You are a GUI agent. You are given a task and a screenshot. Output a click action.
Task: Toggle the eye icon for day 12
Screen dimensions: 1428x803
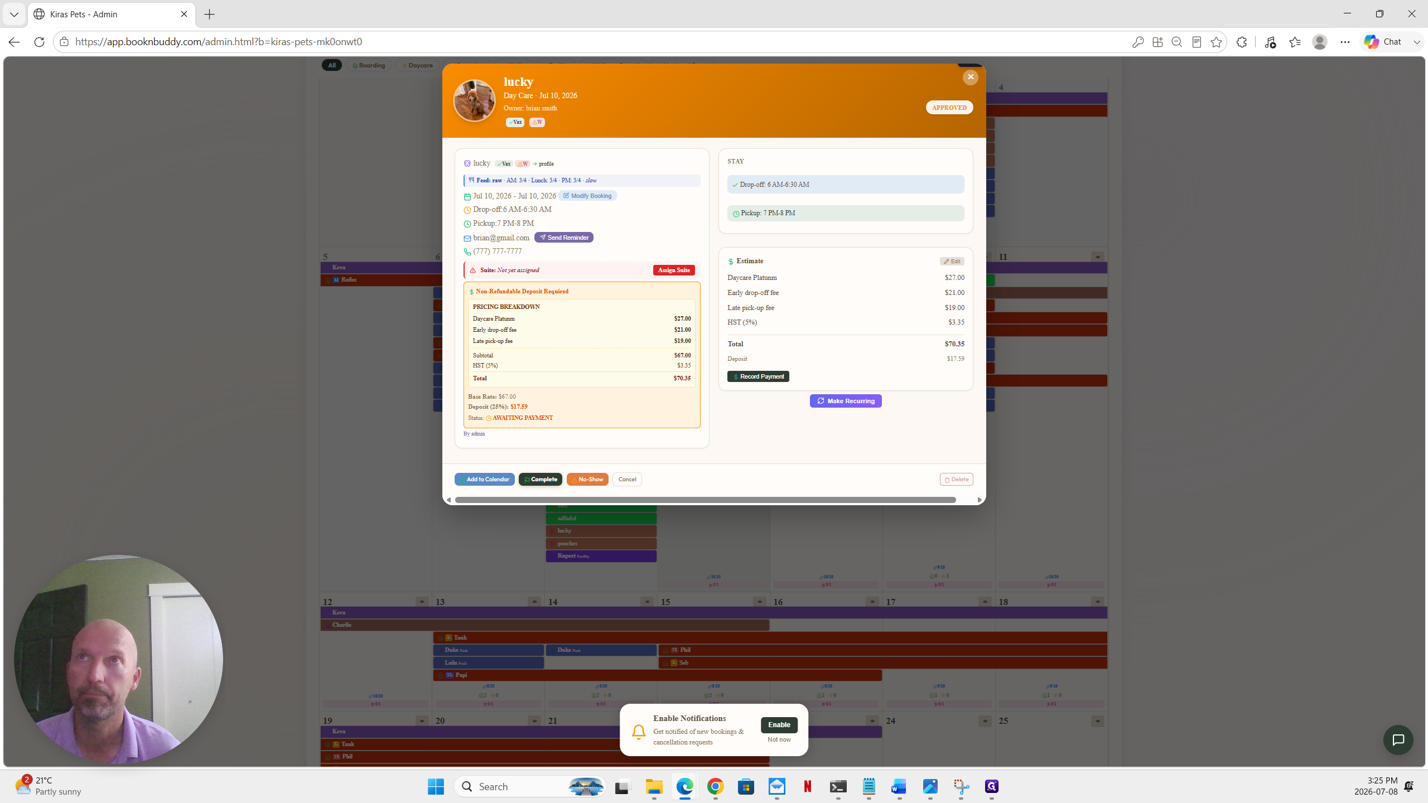pos(422,602)
